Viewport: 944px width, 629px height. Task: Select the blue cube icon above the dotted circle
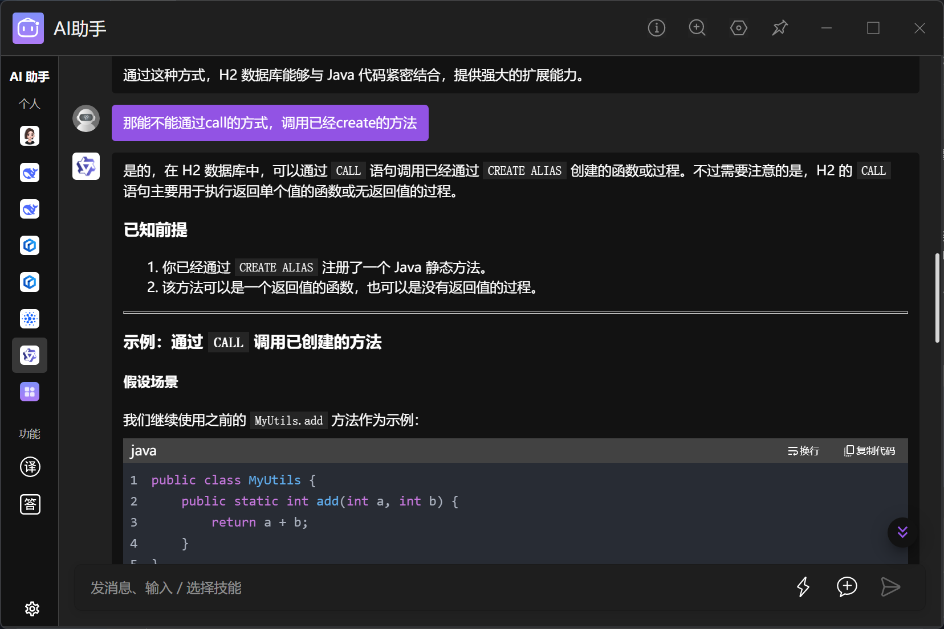[30, 282]
